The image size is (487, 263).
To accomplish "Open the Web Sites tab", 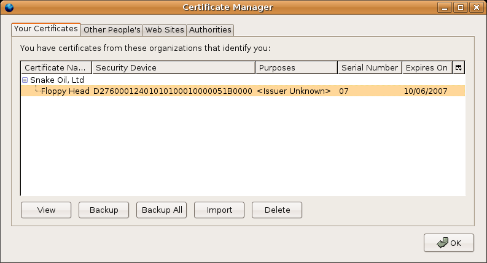I will point(165,29).
